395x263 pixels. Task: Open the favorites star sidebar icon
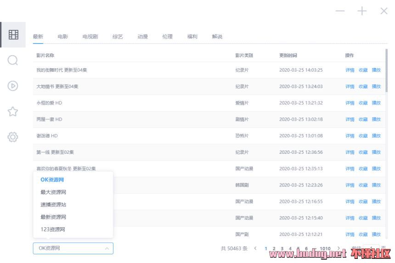tap(13, 111)
